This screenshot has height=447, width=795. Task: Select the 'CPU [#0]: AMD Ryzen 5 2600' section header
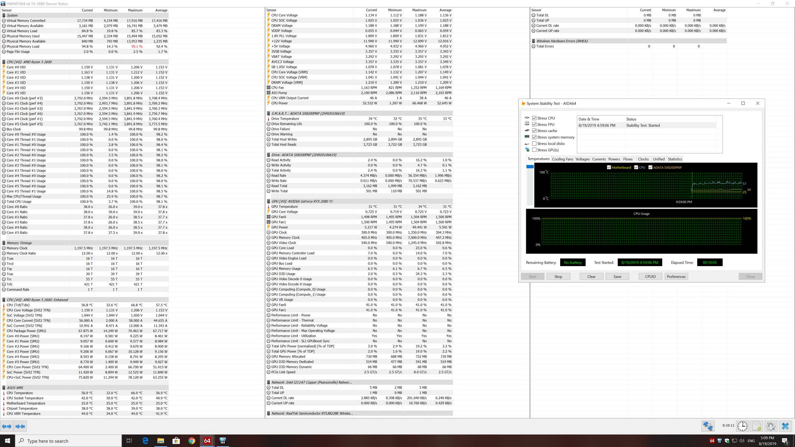pyautogui.click(x=85, y=62)
